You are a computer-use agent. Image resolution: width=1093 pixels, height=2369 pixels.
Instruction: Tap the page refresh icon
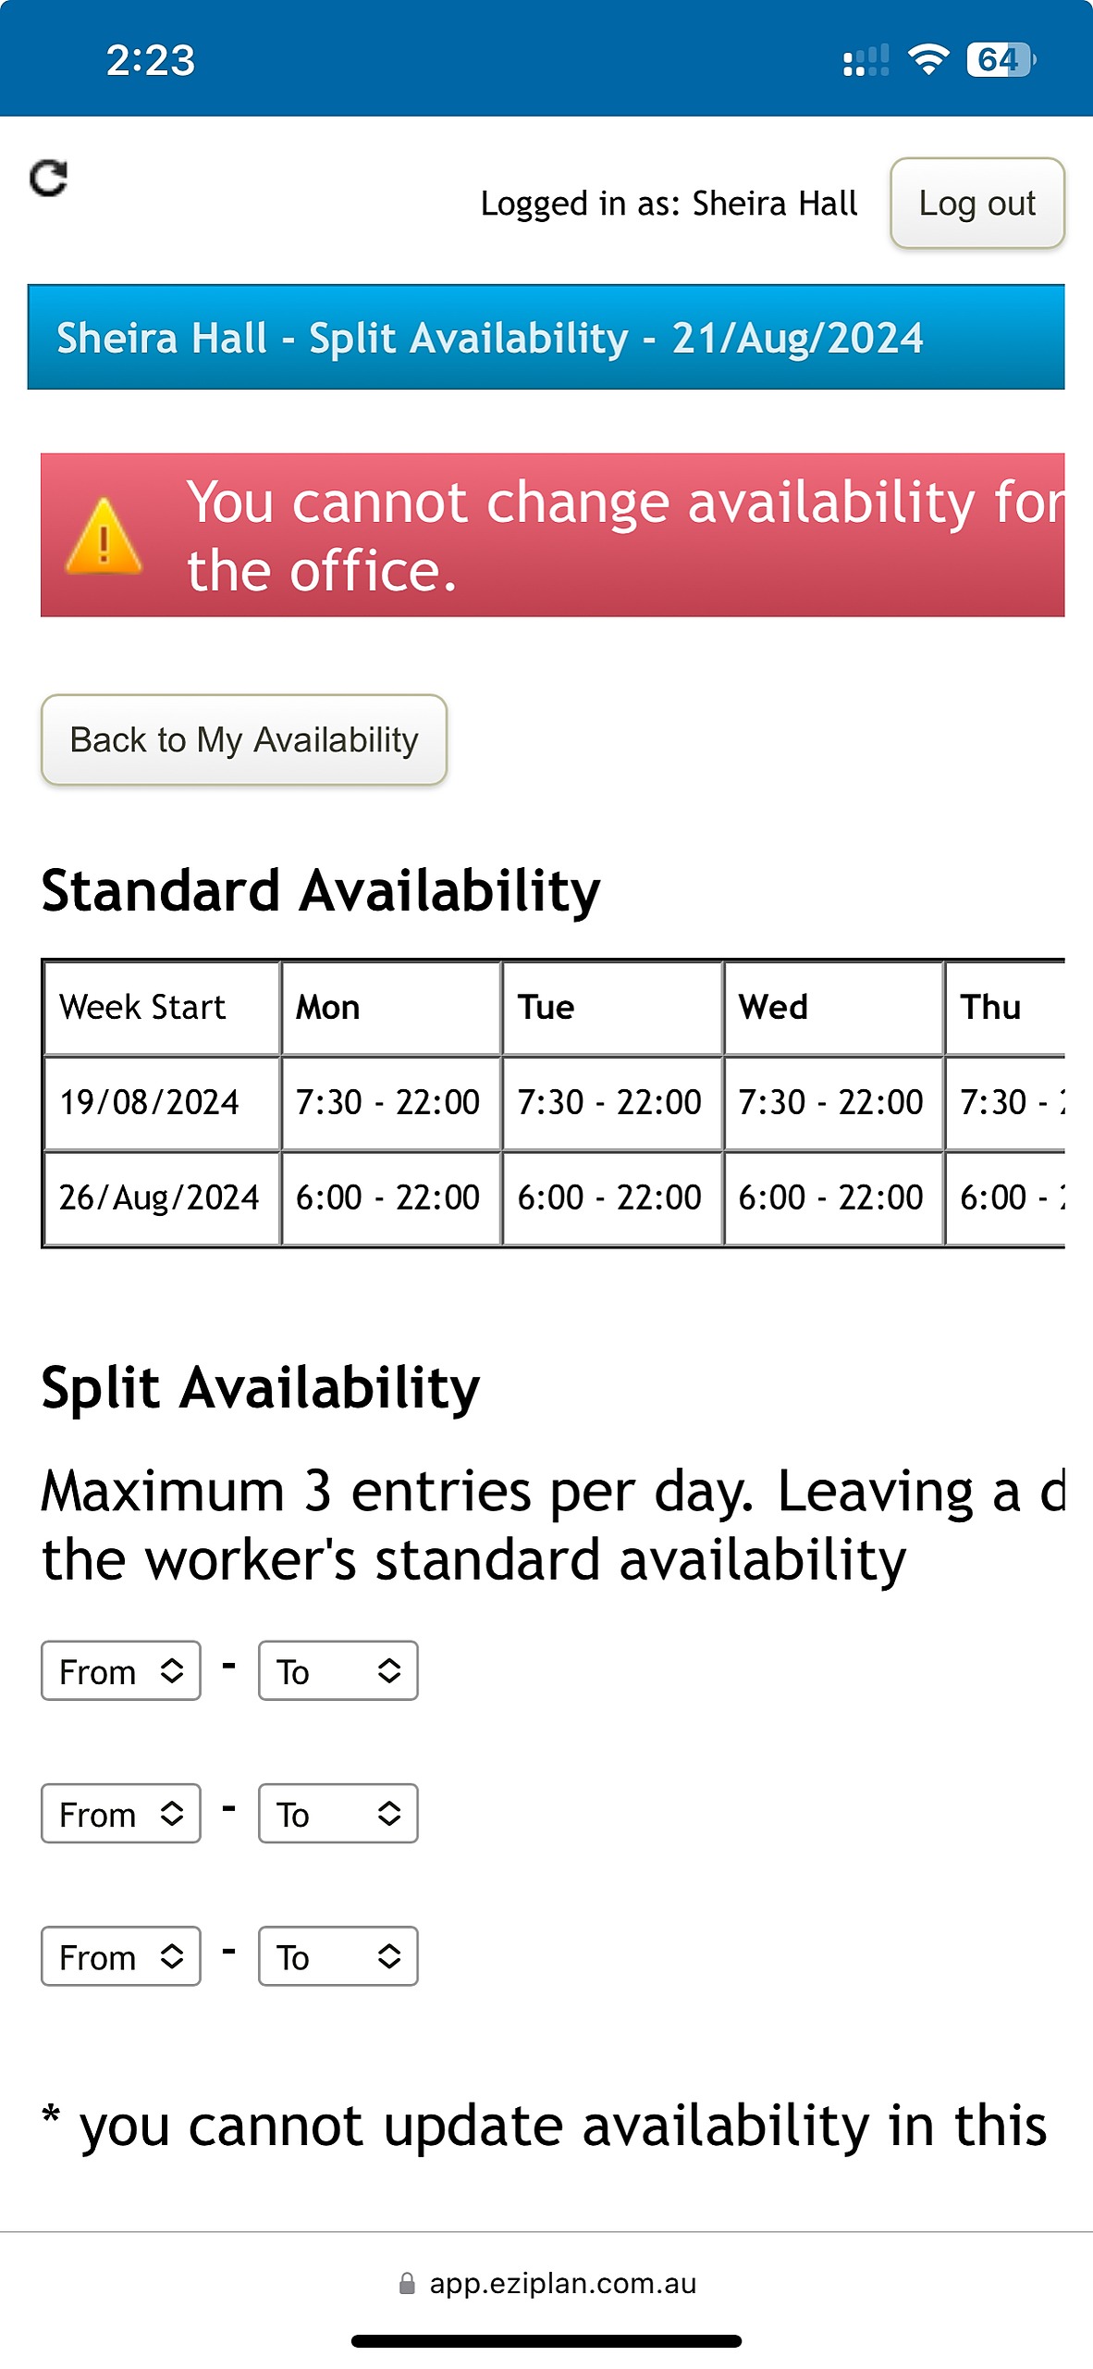[49, 179]
